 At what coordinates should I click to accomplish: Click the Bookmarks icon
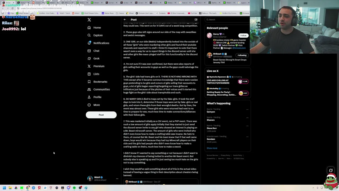coord(89,82)
